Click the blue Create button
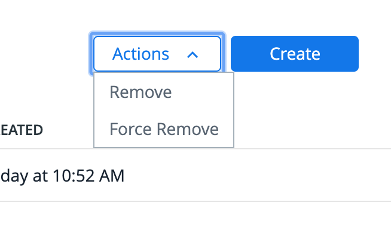The image size is (391, 227). pos(295,54)
